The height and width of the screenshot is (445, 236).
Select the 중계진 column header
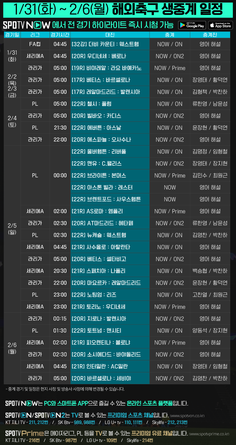[210, 35]
